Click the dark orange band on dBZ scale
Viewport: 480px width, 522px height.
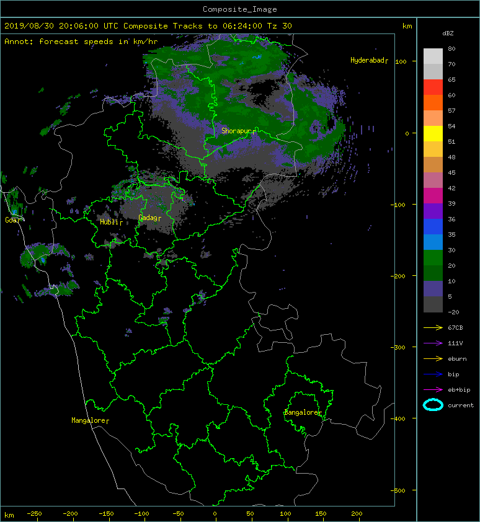click(x=433, y=102)
